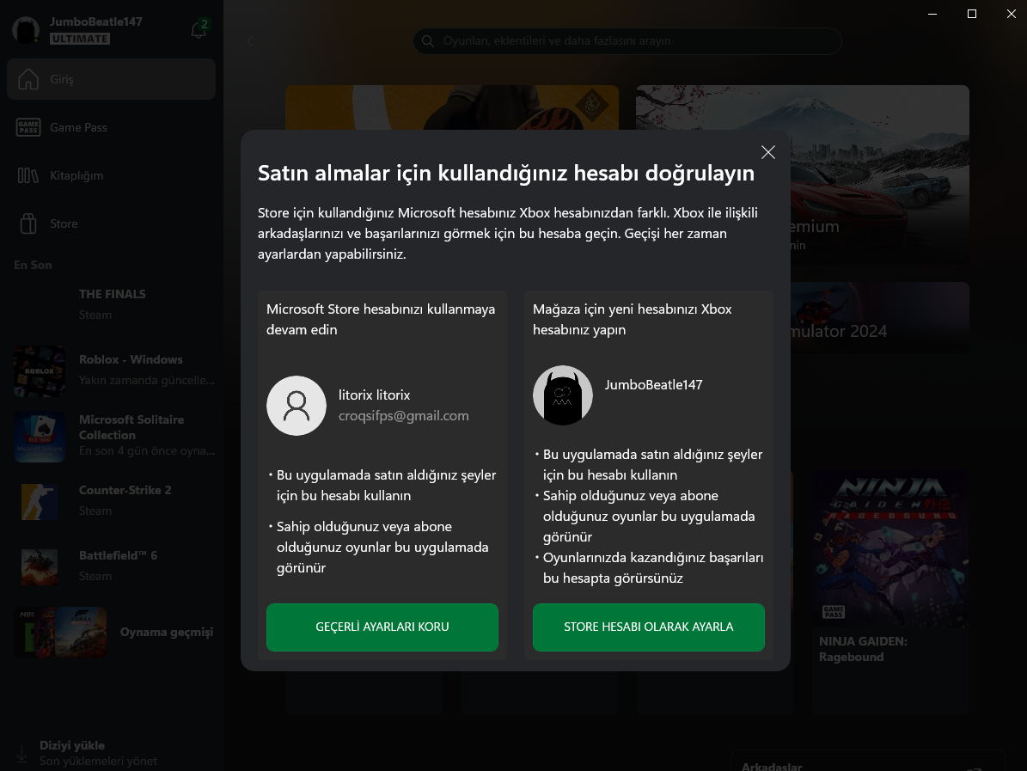Open the Store bag icon
Screen dimensions: 1027x771
point(28,223)
